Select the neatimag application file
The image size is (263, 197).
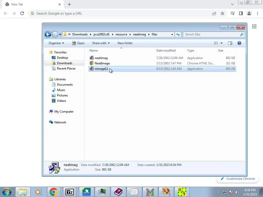click(x=162, y=58)
